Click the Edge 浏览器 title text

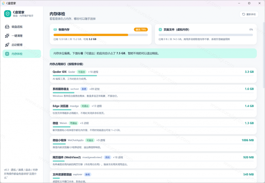pos(60,106)
